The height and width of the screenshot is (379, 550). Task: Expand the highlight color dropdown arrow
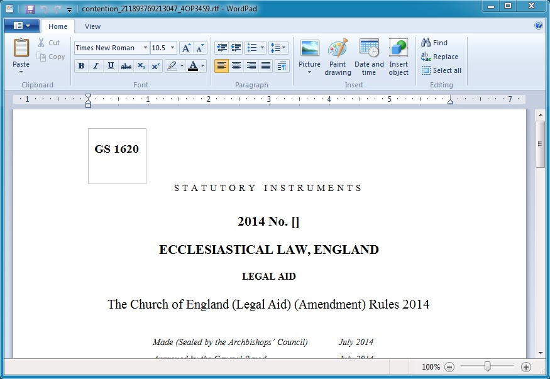click(182, 66)
